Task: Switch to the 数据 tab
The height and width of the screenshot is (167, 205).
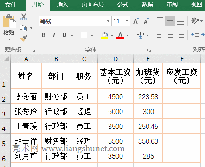Action: click(147, 5)
